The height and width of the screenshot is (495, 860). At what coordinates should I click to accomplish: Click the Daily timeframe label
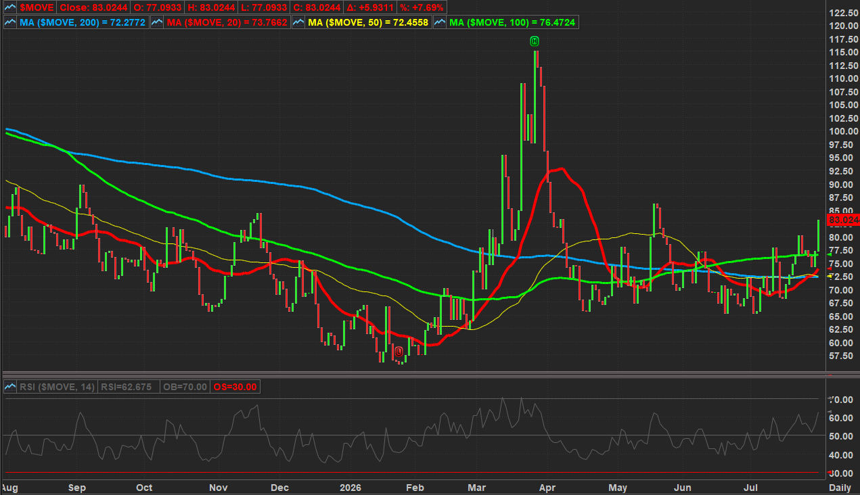[x=840, y=488]
